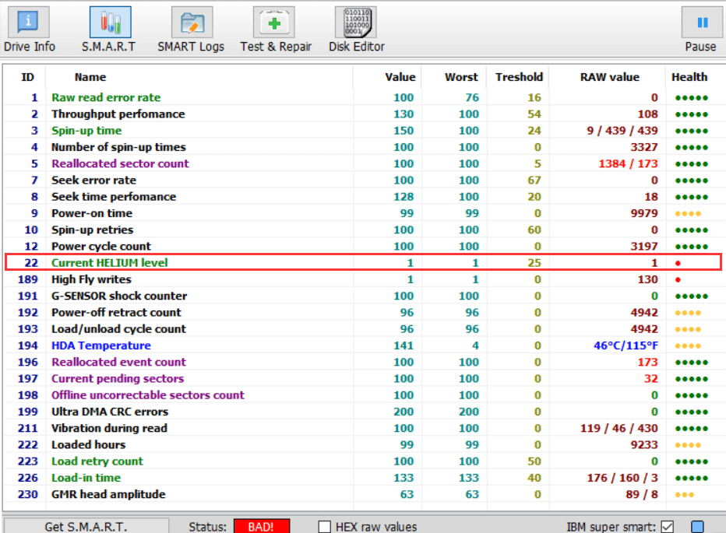
Task: Sort attributes by Name column header
Action: (90, 77)
